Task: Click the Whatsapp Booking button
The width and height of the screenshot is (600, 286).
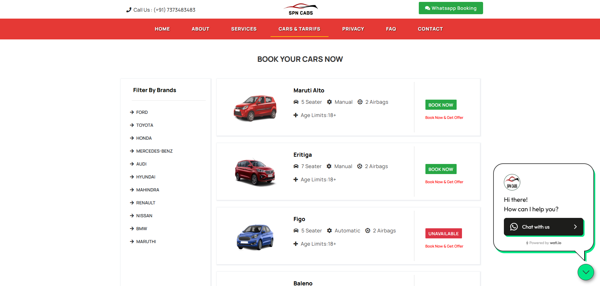Action: click(451, 8)
